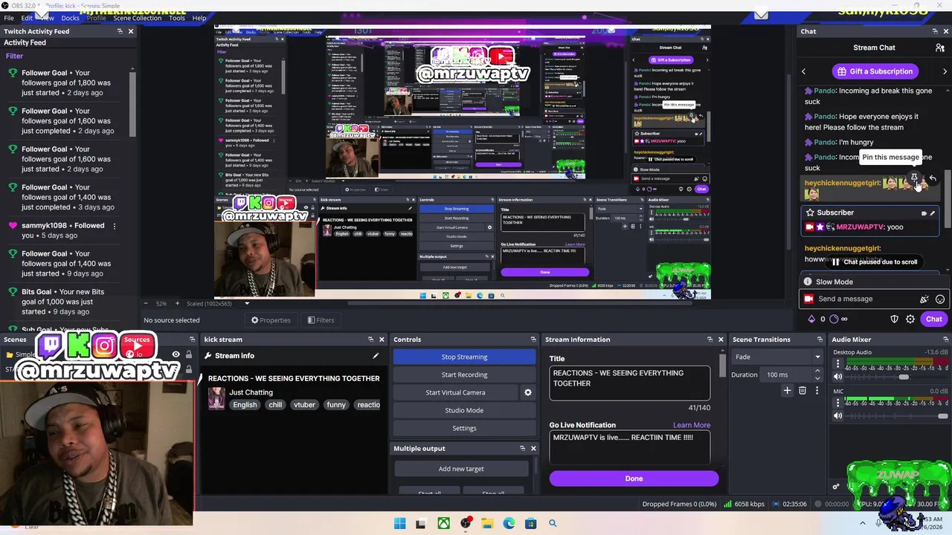Screen dimensions: 952x535
Task: Open OBS Settings from Controls
Action: point(464,428)
